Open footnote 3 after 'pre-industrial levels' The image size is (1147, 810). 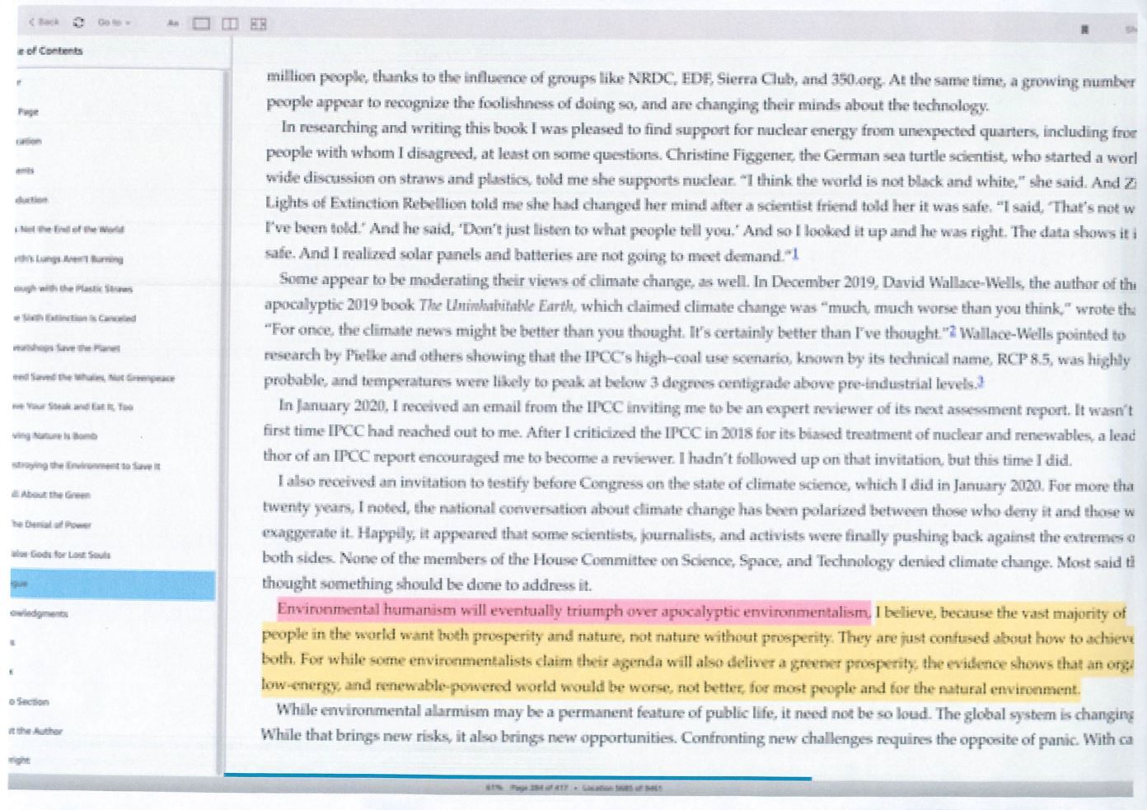(x=981, y=383)
